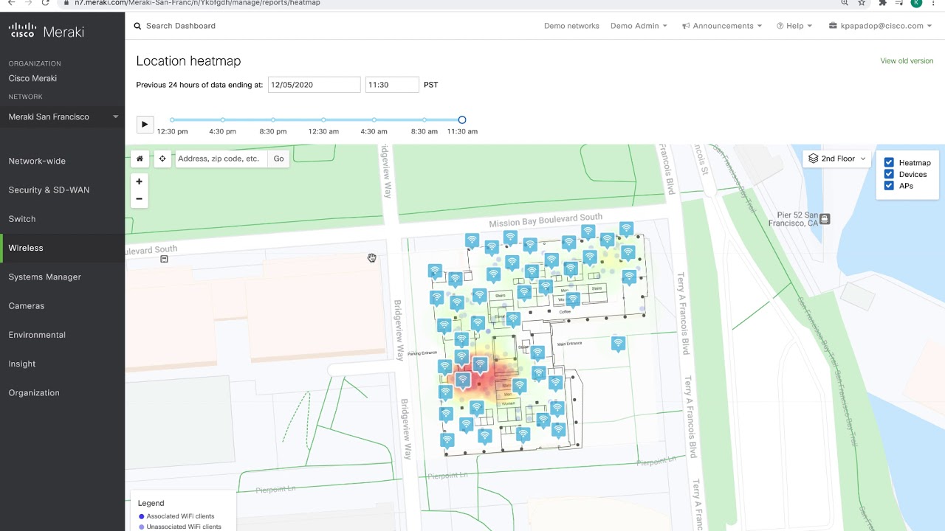
Task: Open Security & SD-WAN sidebar menu
Action: (x=49, y=190)
